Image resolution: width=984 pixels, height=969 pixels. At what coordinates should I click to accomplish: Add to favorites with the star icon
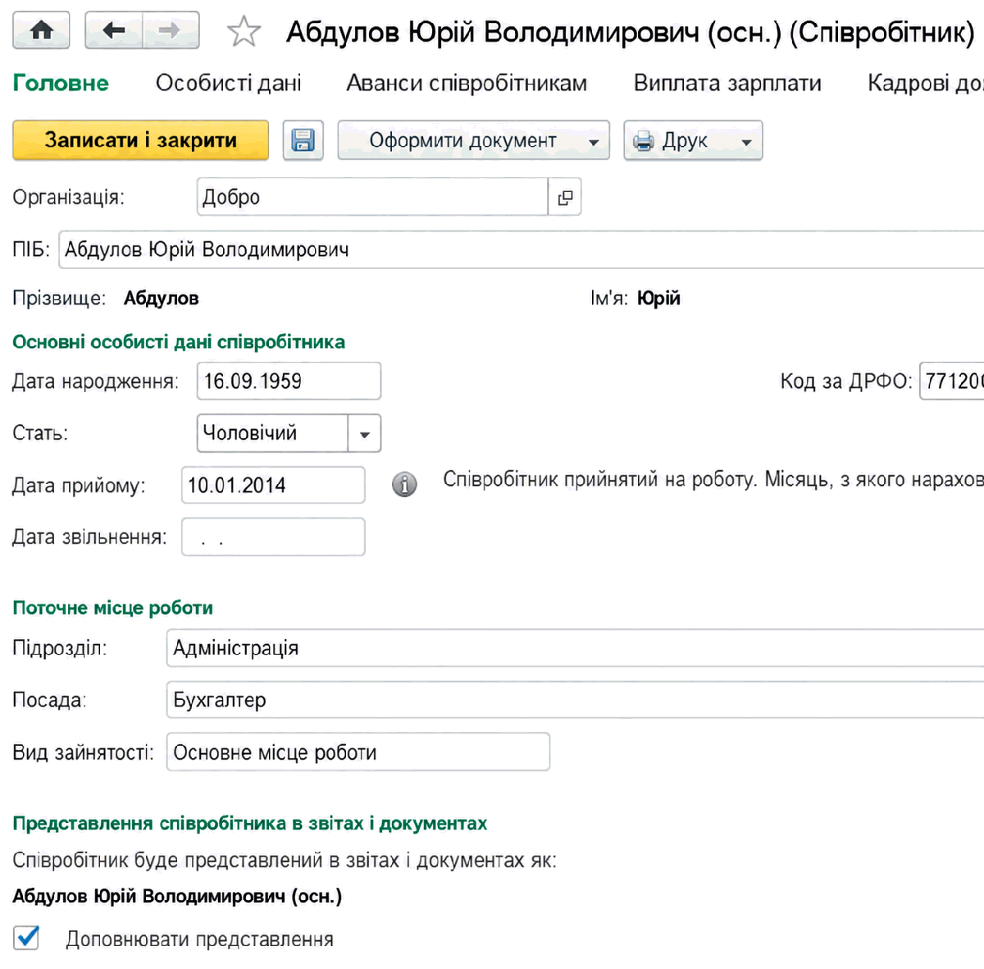(x=244, y=32)
